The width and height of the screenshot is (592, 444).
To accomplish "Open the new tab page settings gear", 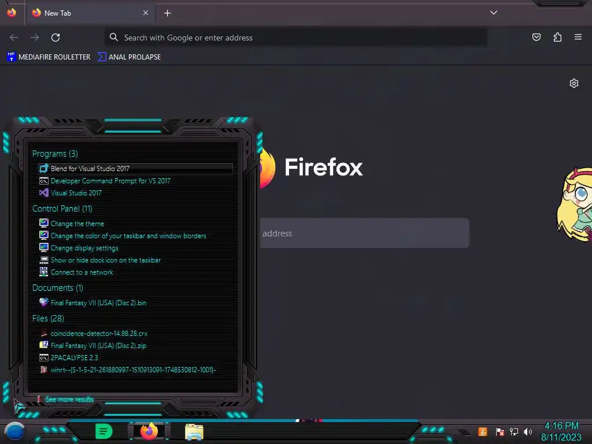I will click(574, 83).
